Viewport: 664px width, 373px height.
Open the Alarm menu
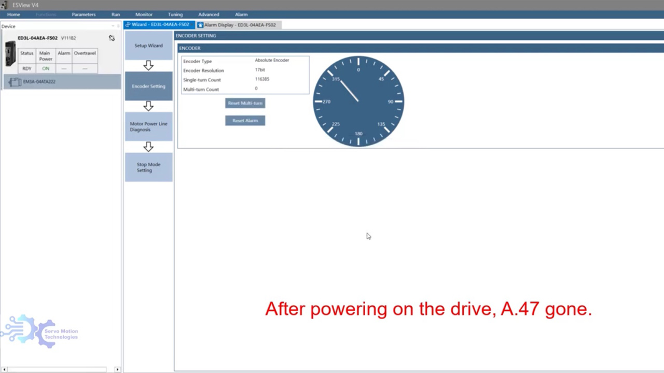(241, 15)
